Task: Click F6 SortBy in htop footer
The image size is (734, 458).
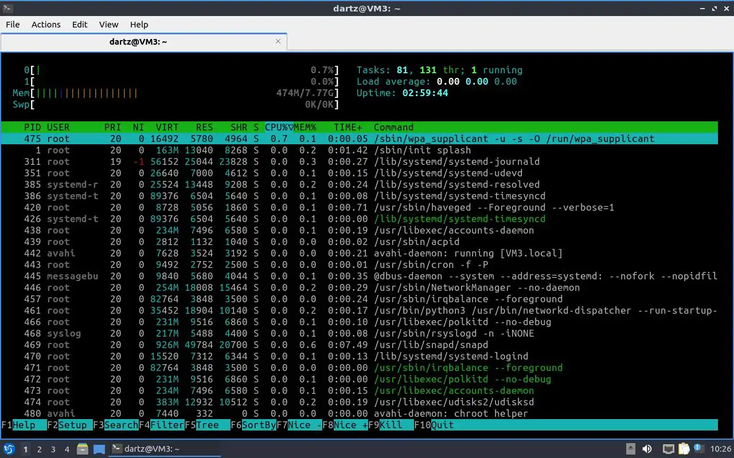Action: tap(253, 425)
